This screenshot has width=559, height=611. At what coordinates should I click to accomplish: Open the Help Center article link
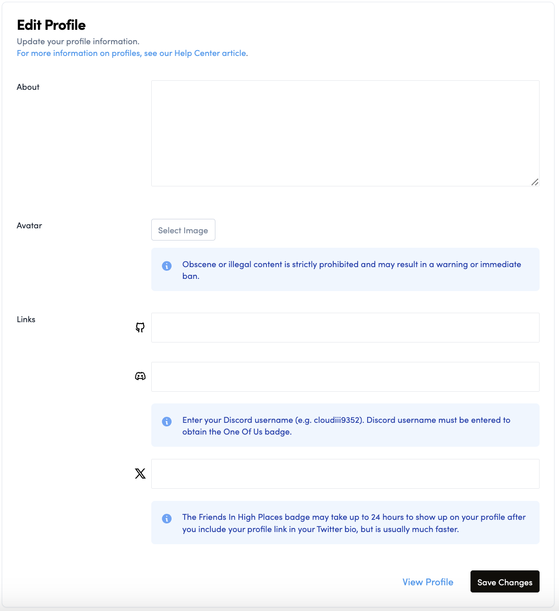[x=132, y=53]
